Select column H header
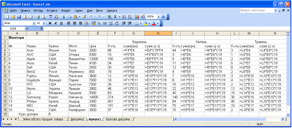Screen dimensions: 292x128 158,33
